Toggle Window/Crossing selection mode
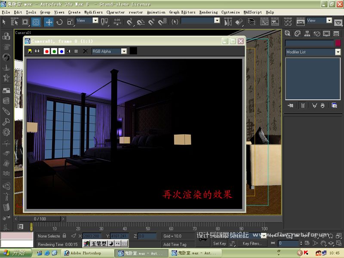The image size is (344, 258). [36, 22]
